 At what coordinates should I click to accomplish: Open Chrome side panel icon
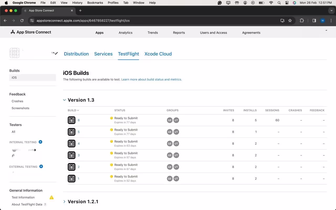(x=314, y=20)
